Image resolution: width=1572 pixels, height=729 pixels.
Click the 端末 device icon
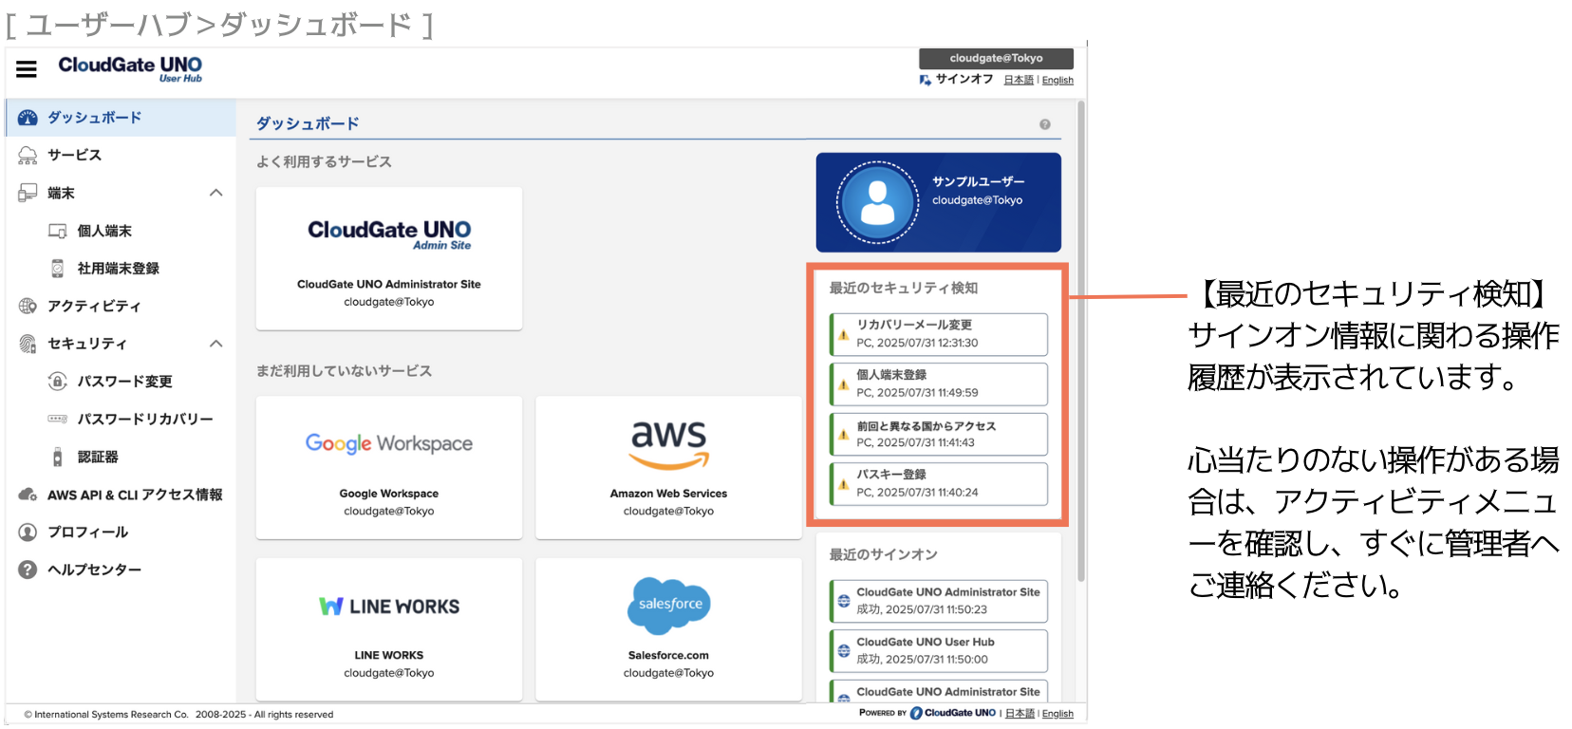28,193
